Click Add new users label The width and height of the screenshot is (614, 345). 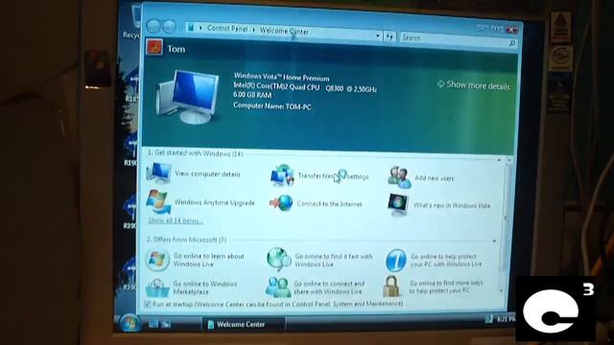[x=434, y=178]
